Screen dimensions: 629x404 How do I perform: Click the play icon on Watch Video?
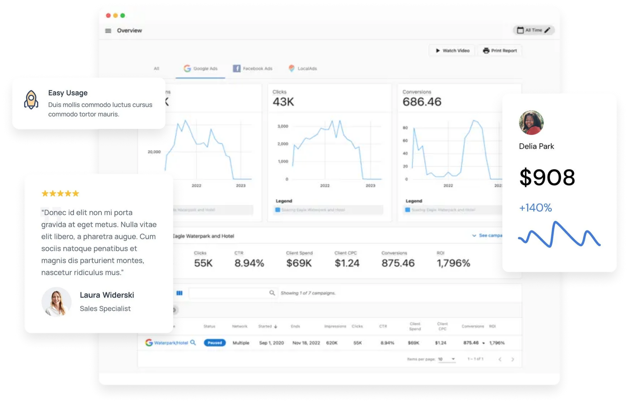tap(438, 50)
